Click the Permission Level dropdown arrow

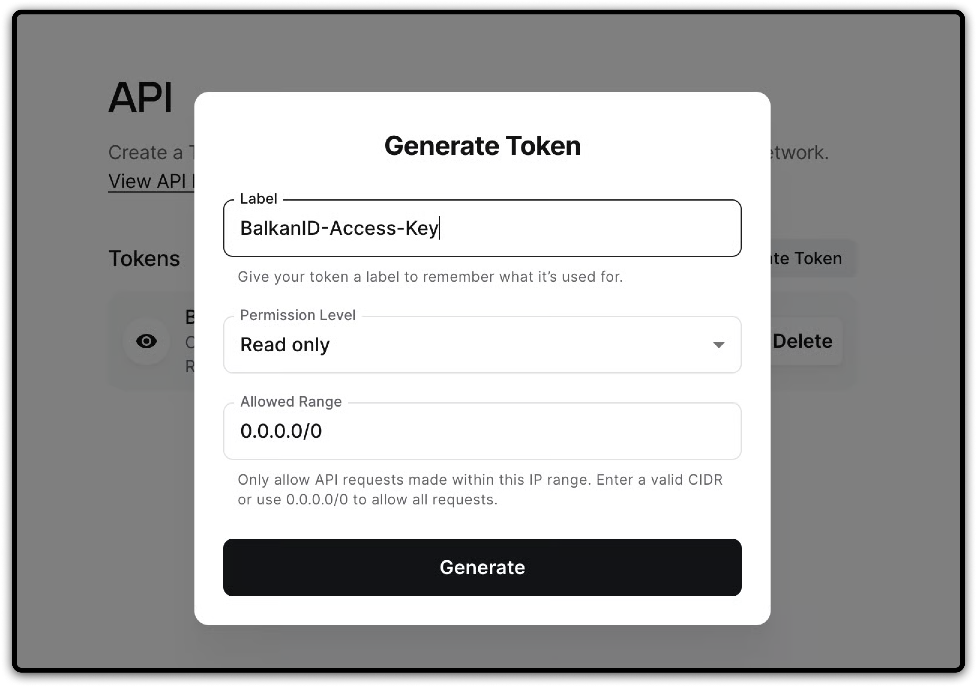[718, 345]
